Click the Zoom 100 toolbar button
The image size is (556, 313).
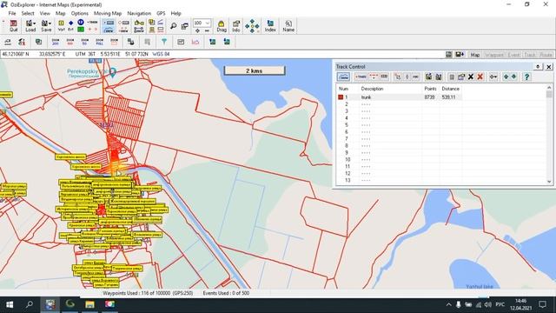click(x=69, y=42)
